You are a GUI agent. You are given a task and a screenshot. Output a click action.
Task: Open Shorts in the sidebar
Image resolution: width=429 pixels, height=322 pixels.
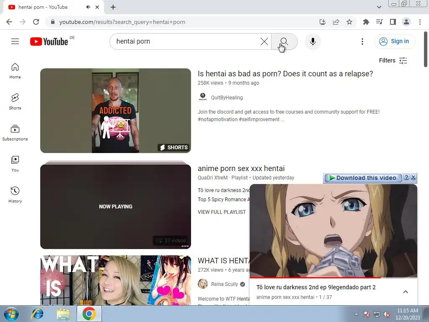pos(15,102)
